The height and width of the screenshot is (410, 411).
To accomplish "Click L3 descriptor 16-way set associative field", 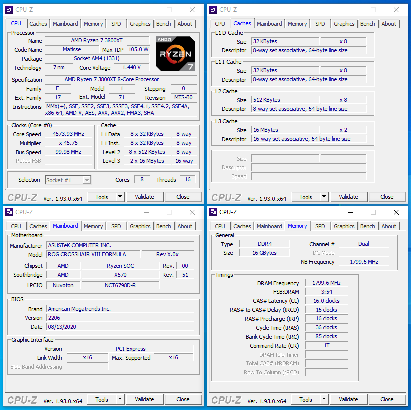I will coord(309,139).
